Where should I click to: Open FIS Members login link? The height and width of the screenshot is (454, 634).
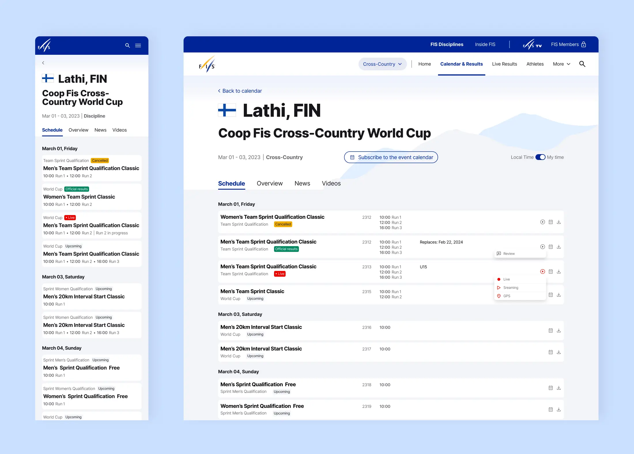tap(568, 44)
